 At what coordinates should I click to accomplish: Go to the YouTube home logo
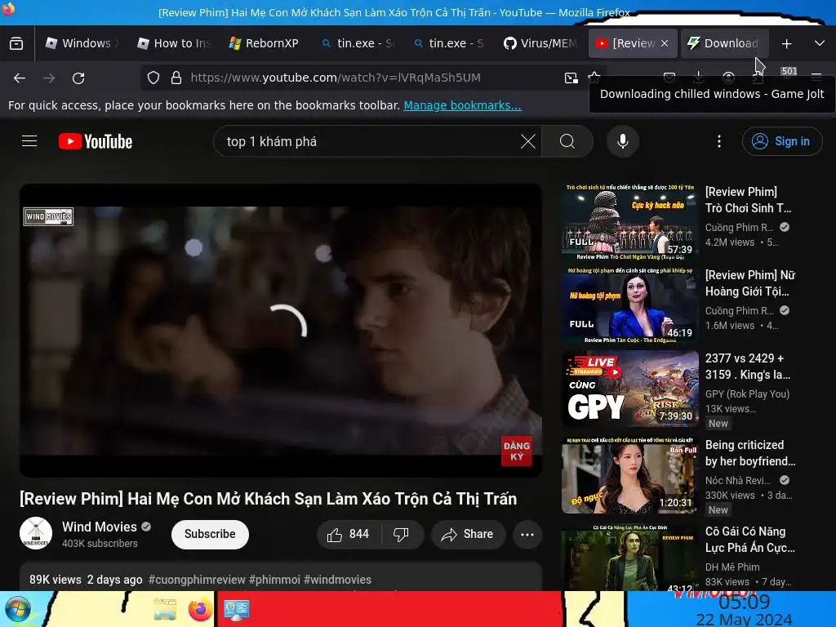coord(96,141)
